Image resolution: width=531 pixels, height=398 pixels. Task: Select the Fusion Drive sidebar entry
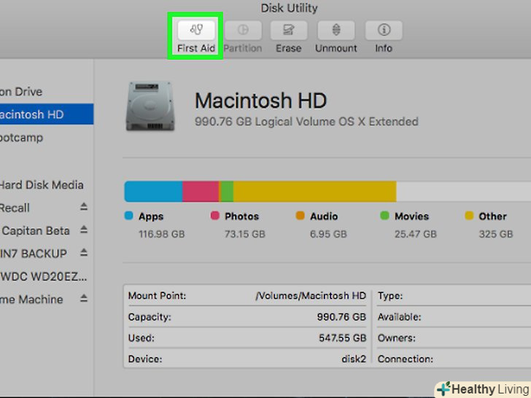pyautogui.click(x=22, y=92)
